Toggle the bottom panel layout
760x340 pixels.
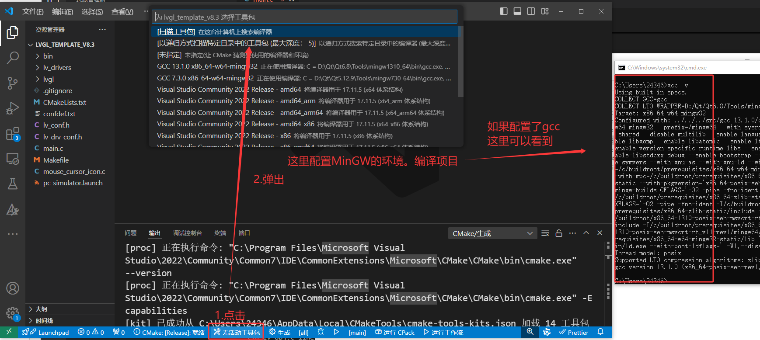(x=517, y=11)
